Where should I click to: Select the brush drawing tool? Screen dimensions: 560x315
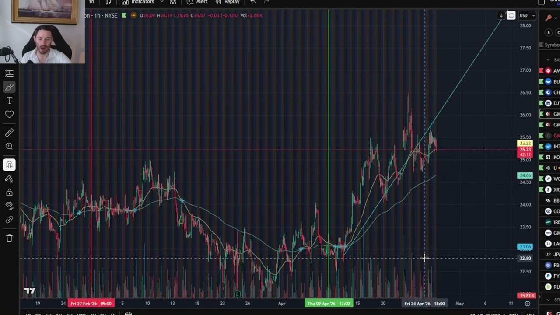coord(9,87)
